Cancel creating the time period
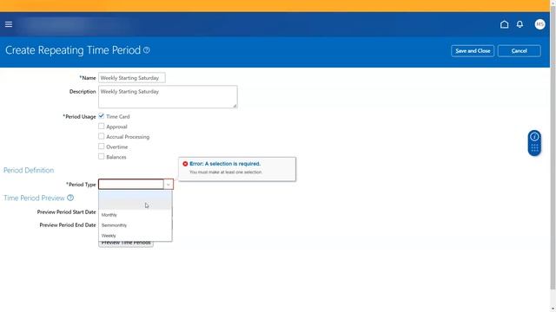 tap(520, 51)
